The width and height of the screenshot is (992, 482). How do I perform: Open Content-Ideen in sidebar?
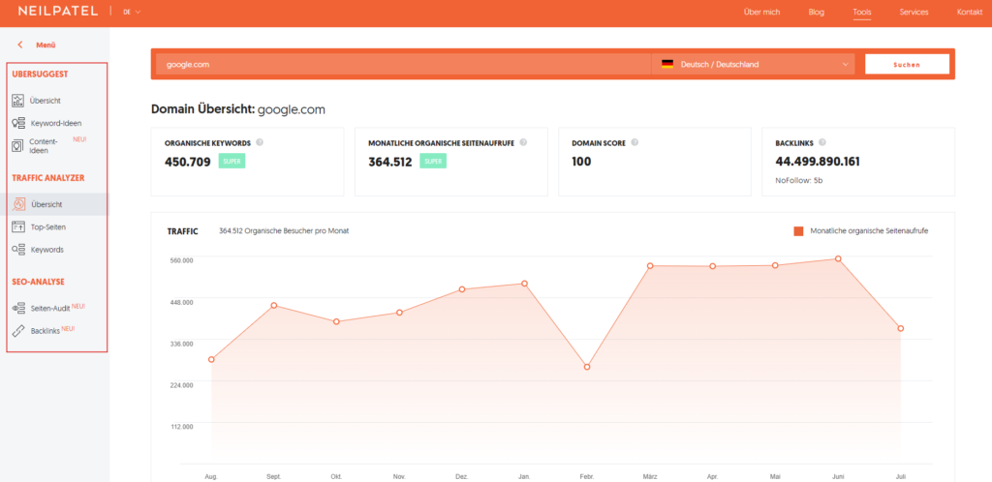tap(44, 146)
